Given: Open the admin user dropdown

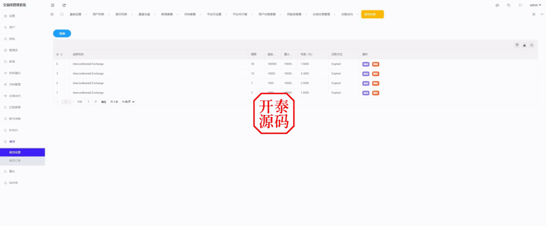Looking at the screenshot, I should (x=535, y=5).
